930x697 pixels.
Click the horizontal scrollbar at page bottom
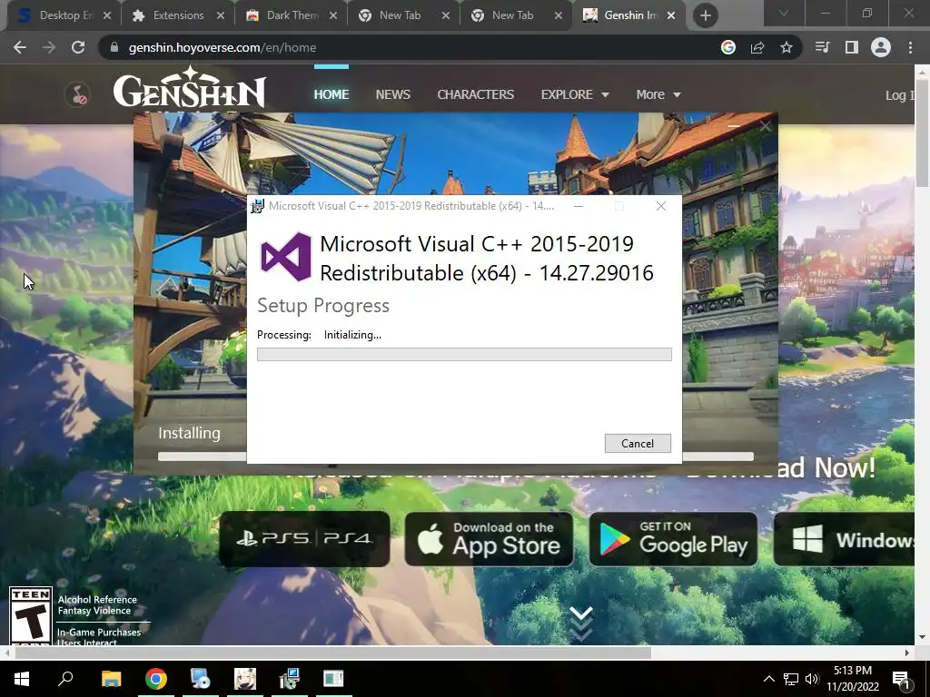pyautogui.click(x=332, y=653)
